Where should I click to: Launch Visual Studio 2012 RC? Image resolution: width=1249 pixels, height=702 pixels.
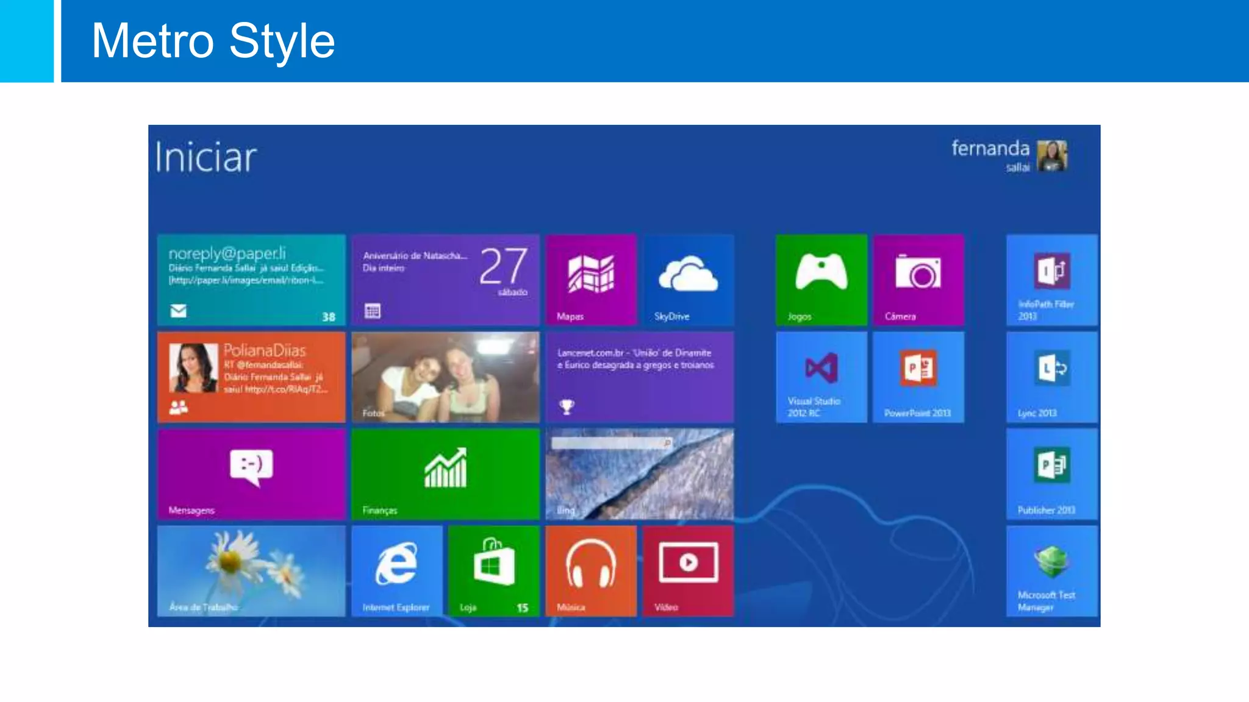(821, 377)
